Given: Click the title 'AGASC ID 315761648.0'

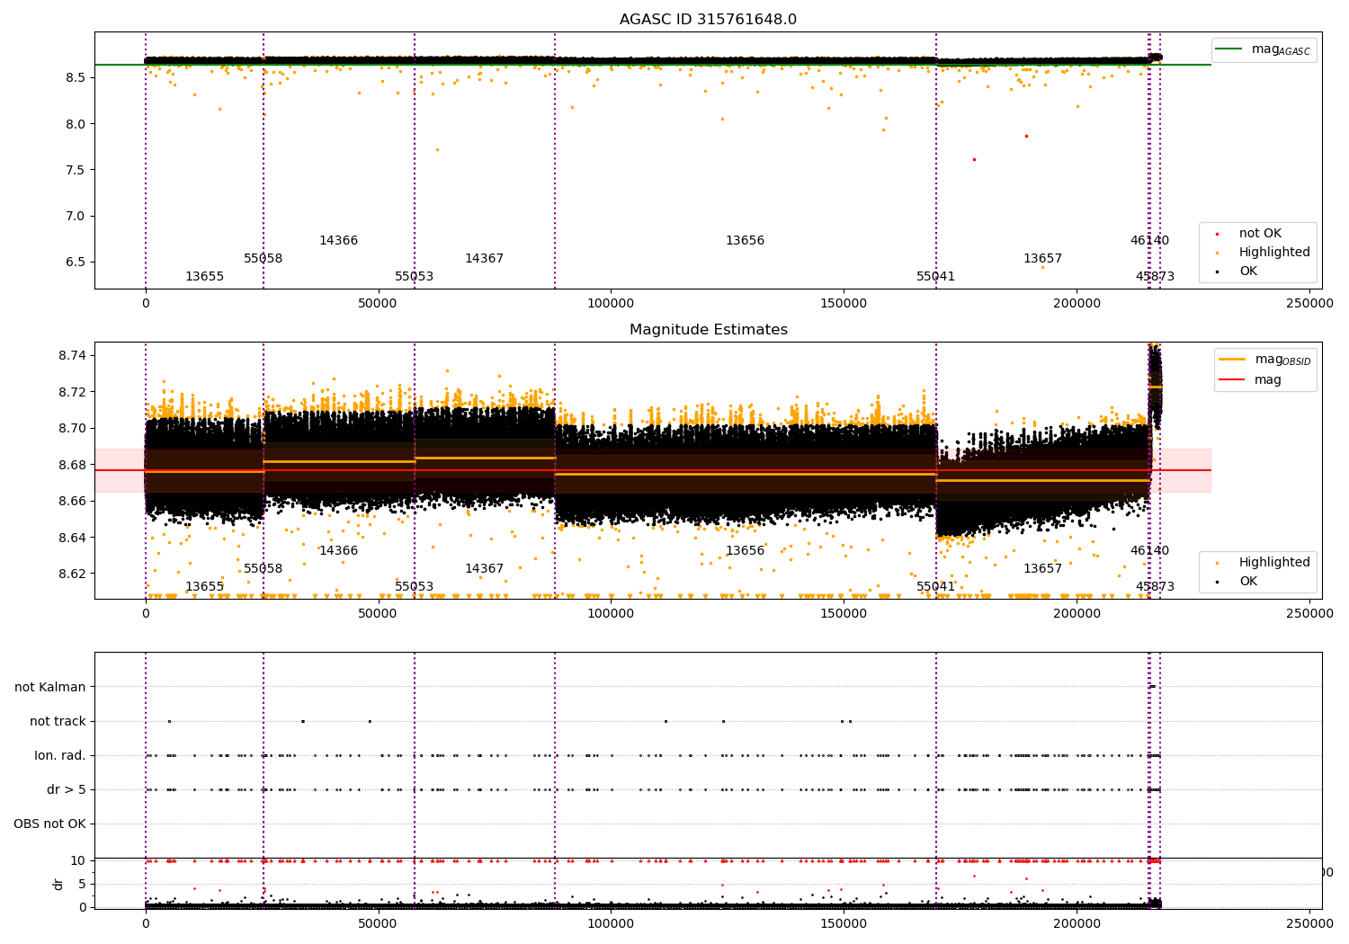Looking at the screenshot, I should coord(708,20).
